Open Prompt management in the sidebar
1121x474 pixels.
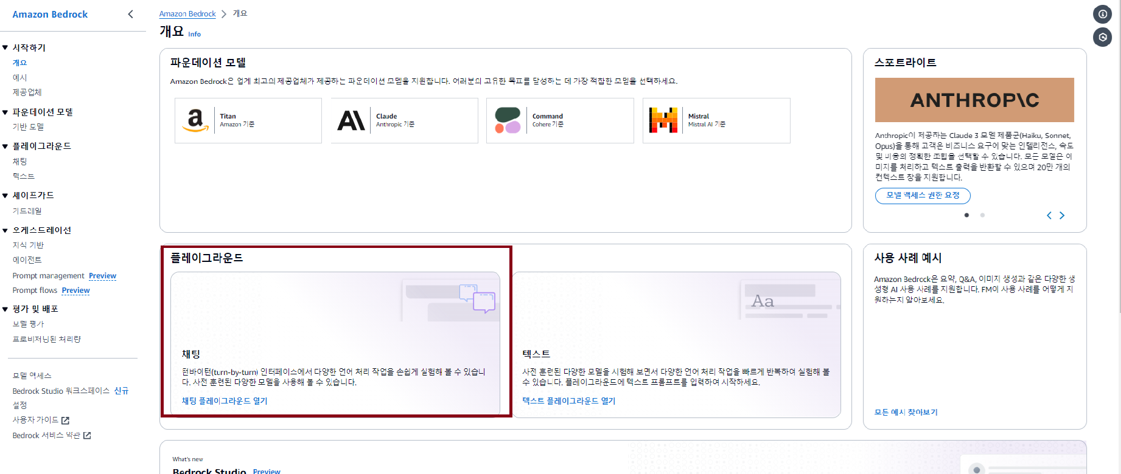point(49,276)
